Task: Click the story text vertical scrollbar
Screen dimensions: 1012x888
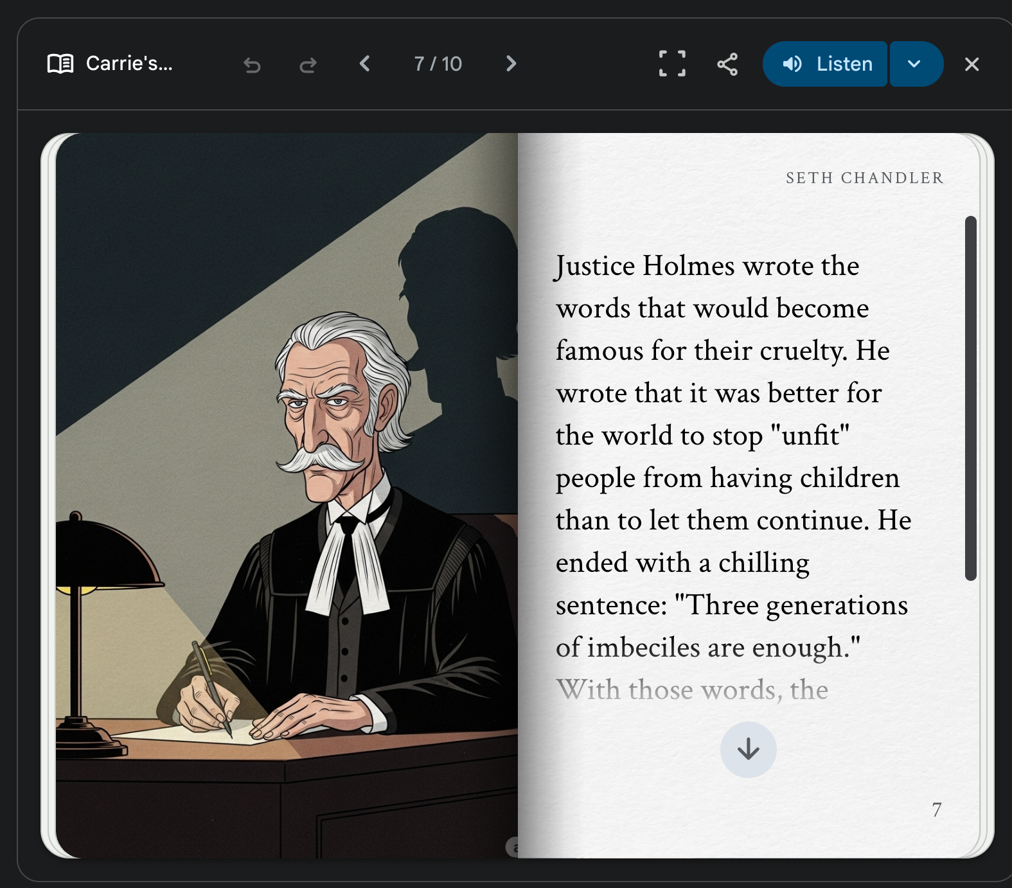Action: pyautogui.click(x=971, y=398)
